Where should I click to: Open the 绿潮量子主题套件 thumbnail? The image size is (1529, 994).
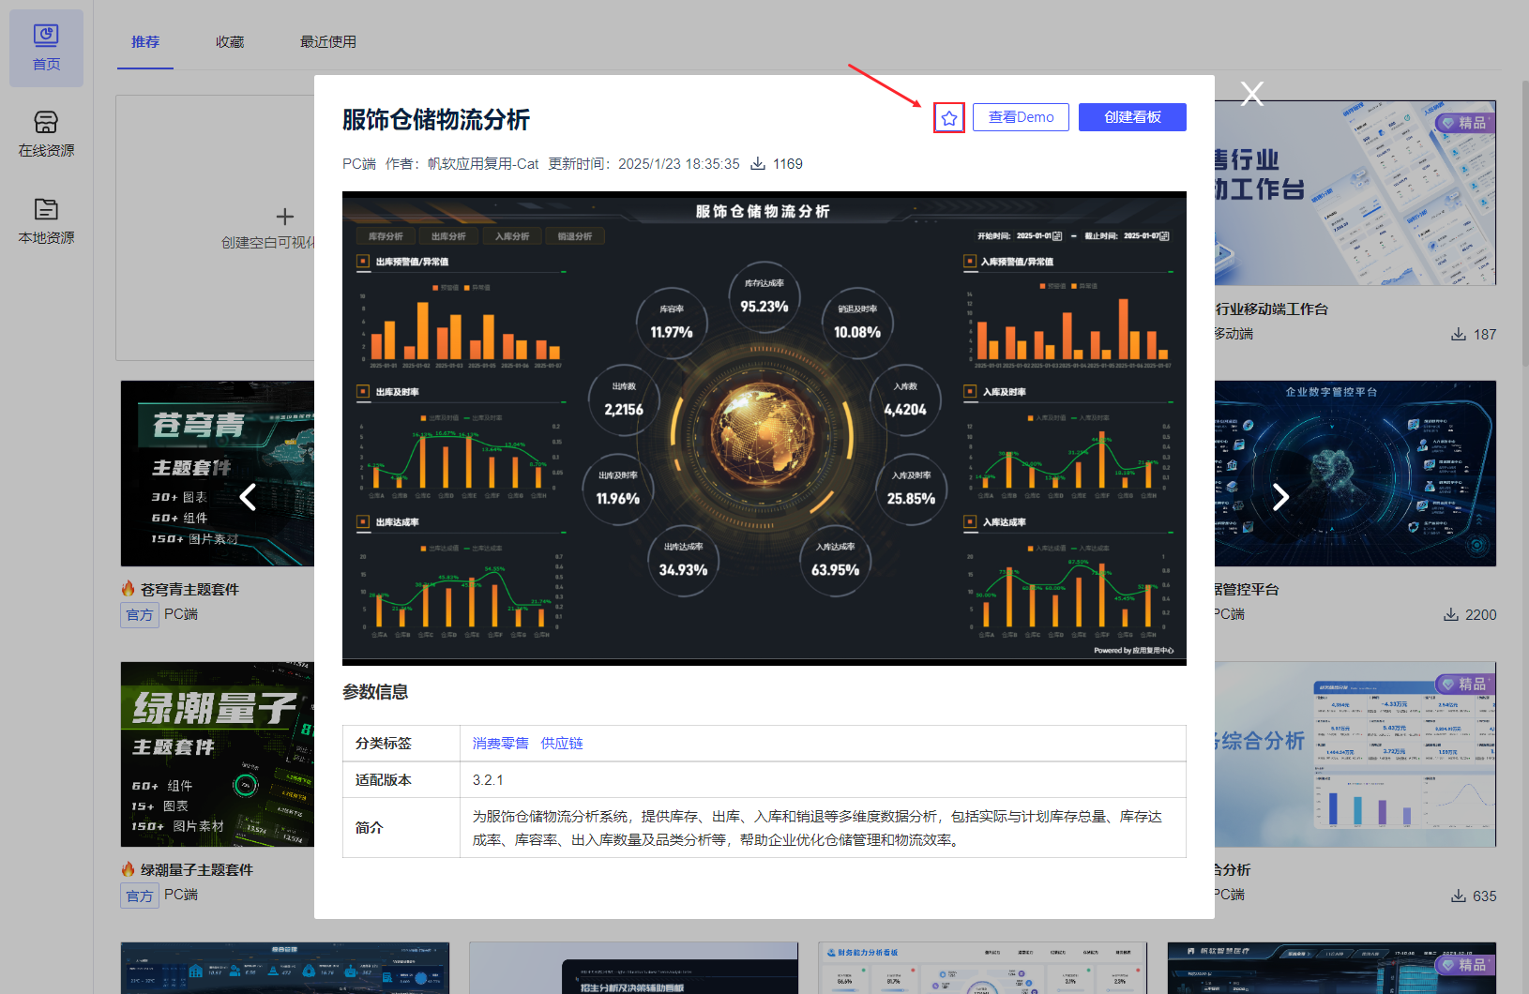point(218,755)
